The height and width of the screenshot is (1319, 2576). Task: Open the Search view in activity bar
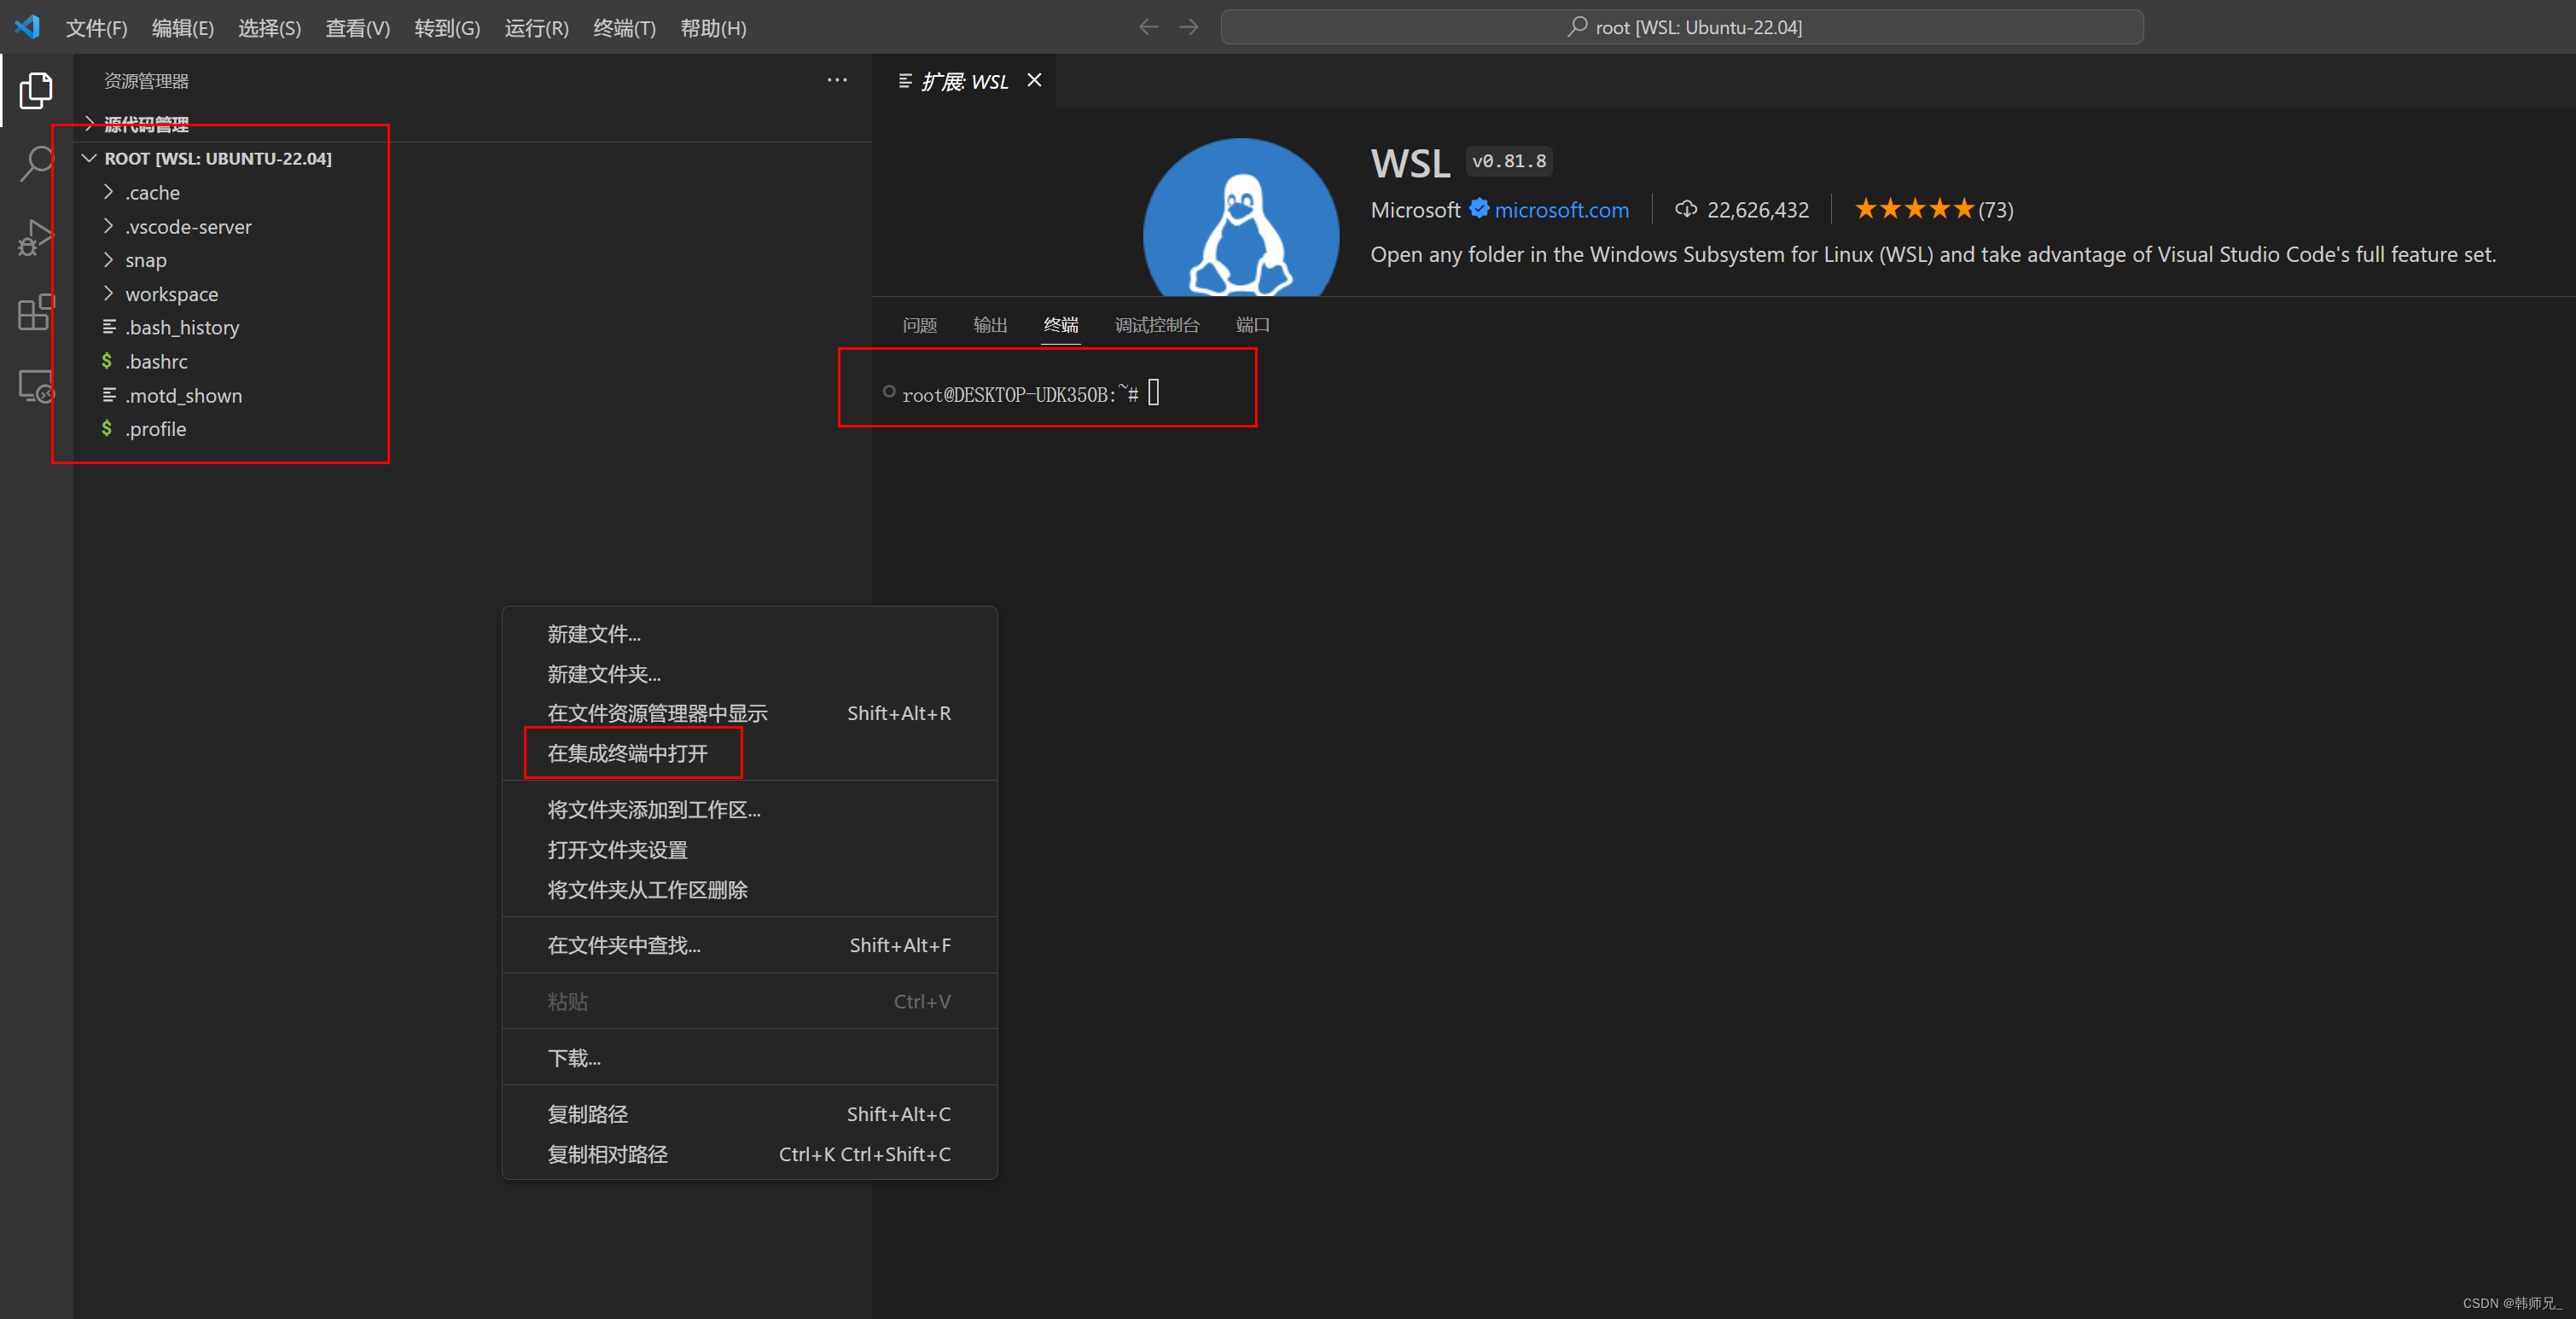click(x=36, y=164)
